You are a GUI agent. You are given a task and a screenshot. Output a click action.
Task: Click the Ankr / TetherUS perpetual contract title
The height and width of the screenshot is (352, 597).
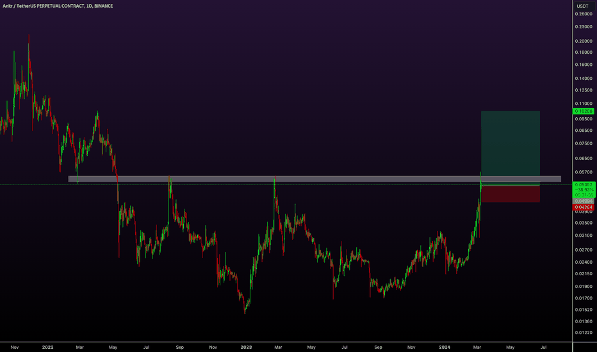(58, 6)
